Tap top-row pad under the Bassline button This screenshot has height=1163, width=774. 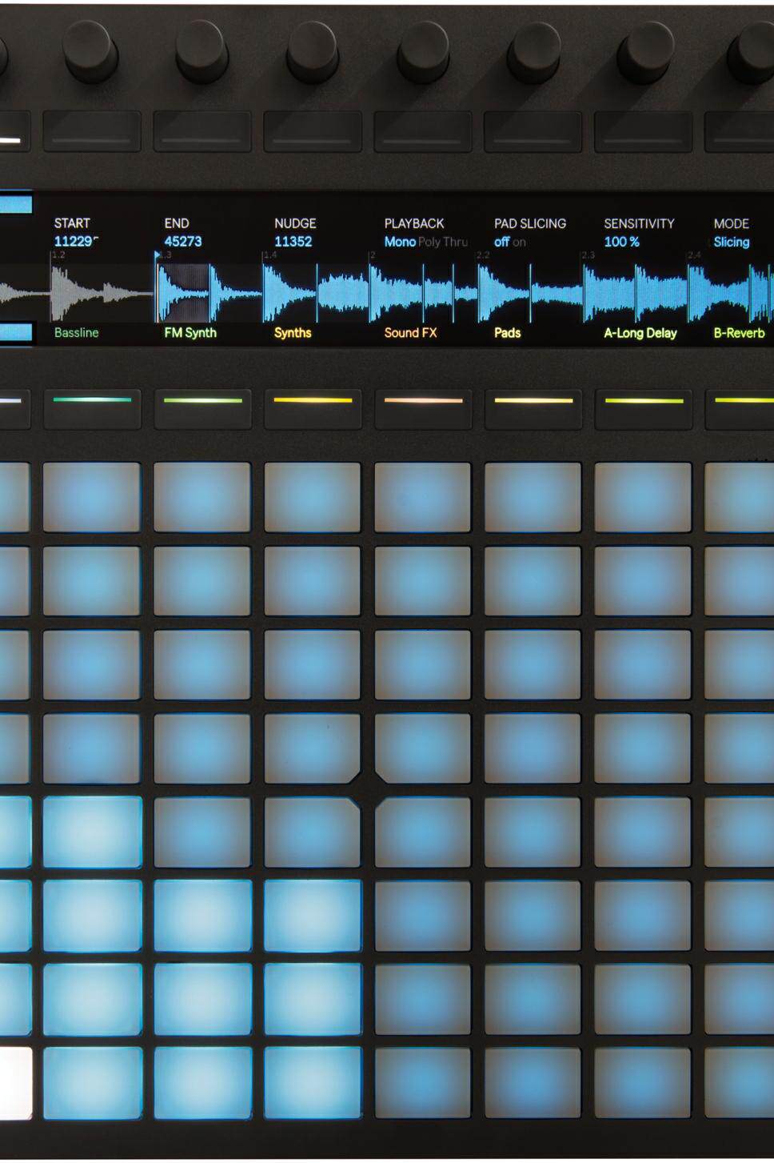[x=92, y=497]
